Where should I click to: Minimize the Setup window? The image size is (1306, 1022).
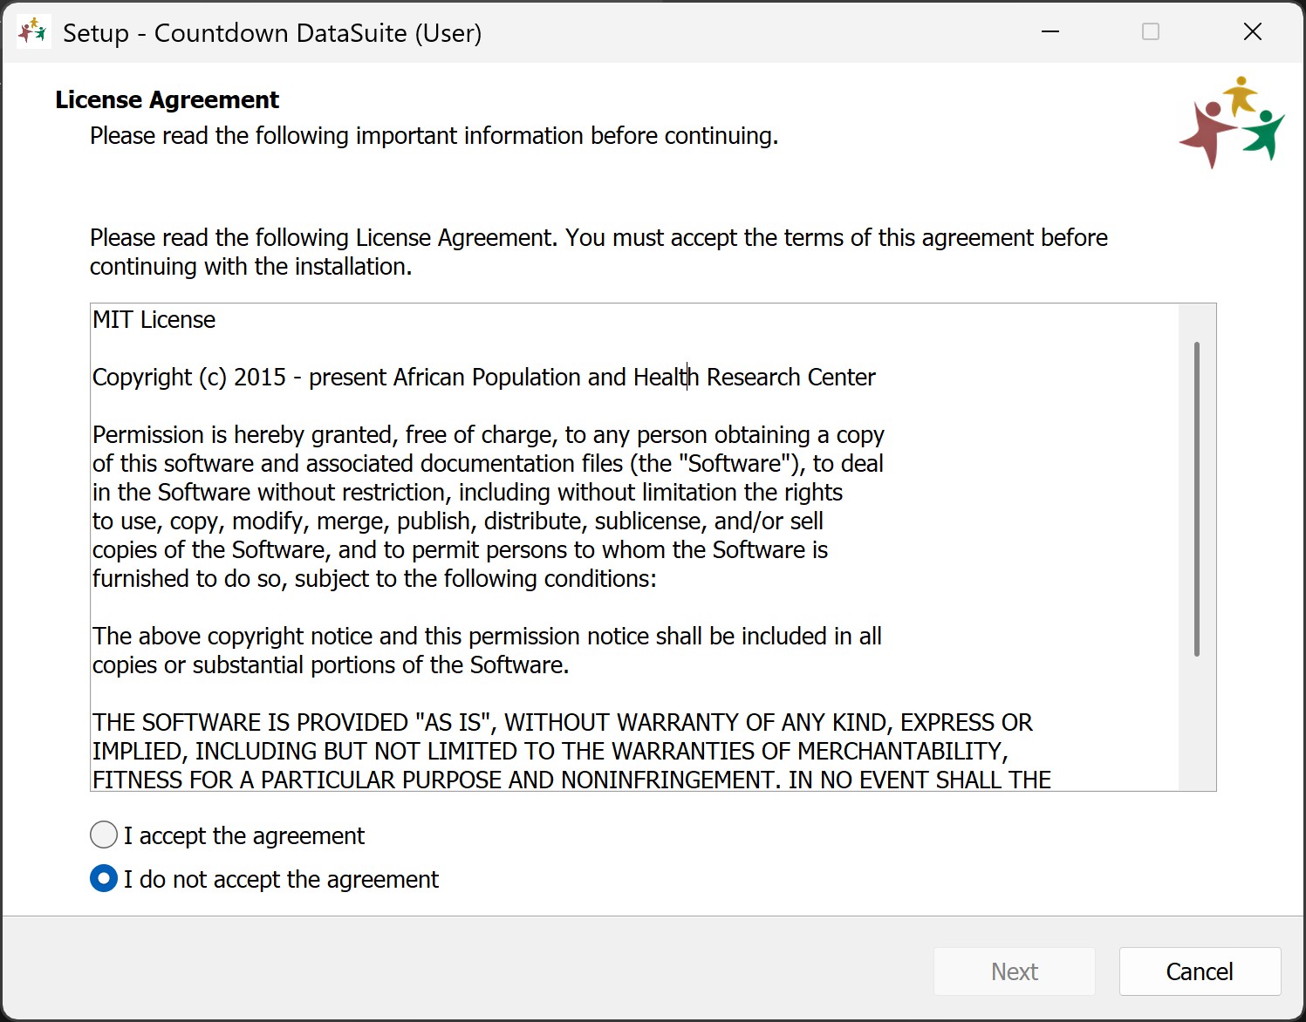click(1050, 32)
